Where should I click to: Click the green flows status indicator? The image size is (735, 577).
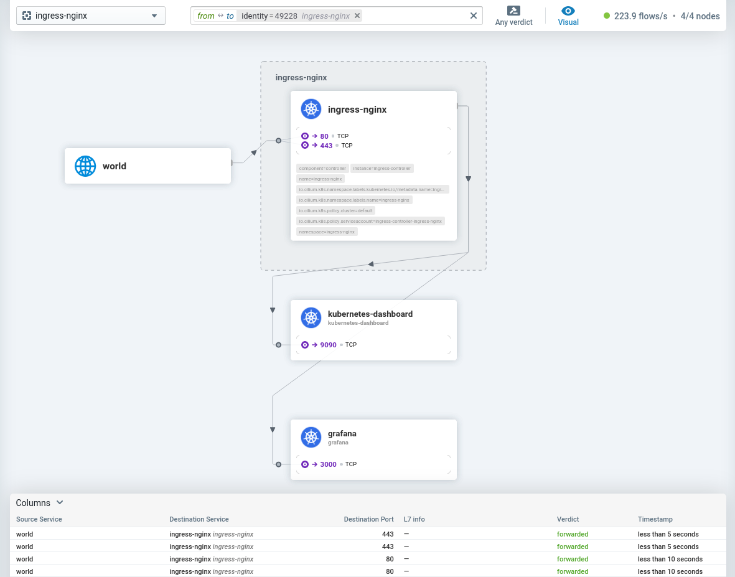pyautogui.click(x=607, y=16)
